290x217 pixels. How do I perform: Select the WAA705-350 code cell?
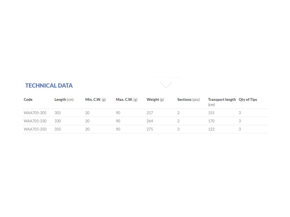(35, 129)
